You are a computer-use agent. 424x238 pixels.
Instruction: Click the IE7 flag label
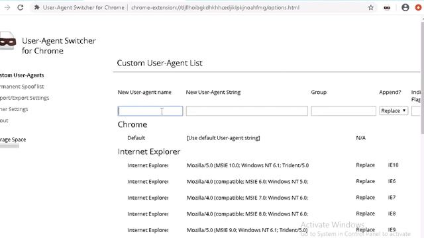point(392,197)
